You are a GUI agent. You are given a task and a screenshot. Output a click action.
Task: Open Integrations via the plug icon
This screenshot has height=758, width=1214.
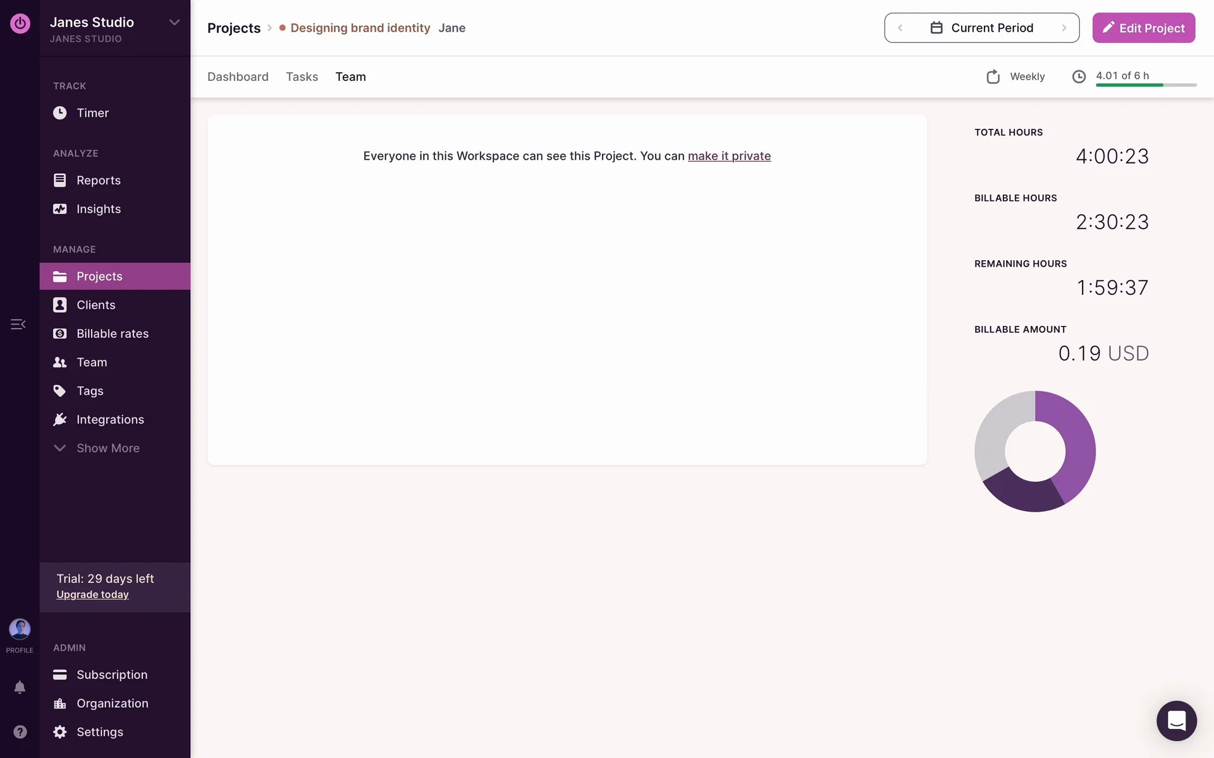60,419
